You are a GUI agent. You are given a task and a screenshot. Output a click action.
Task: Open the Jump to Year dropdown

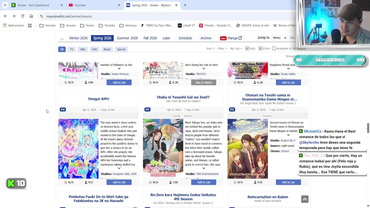coord(293,38)
